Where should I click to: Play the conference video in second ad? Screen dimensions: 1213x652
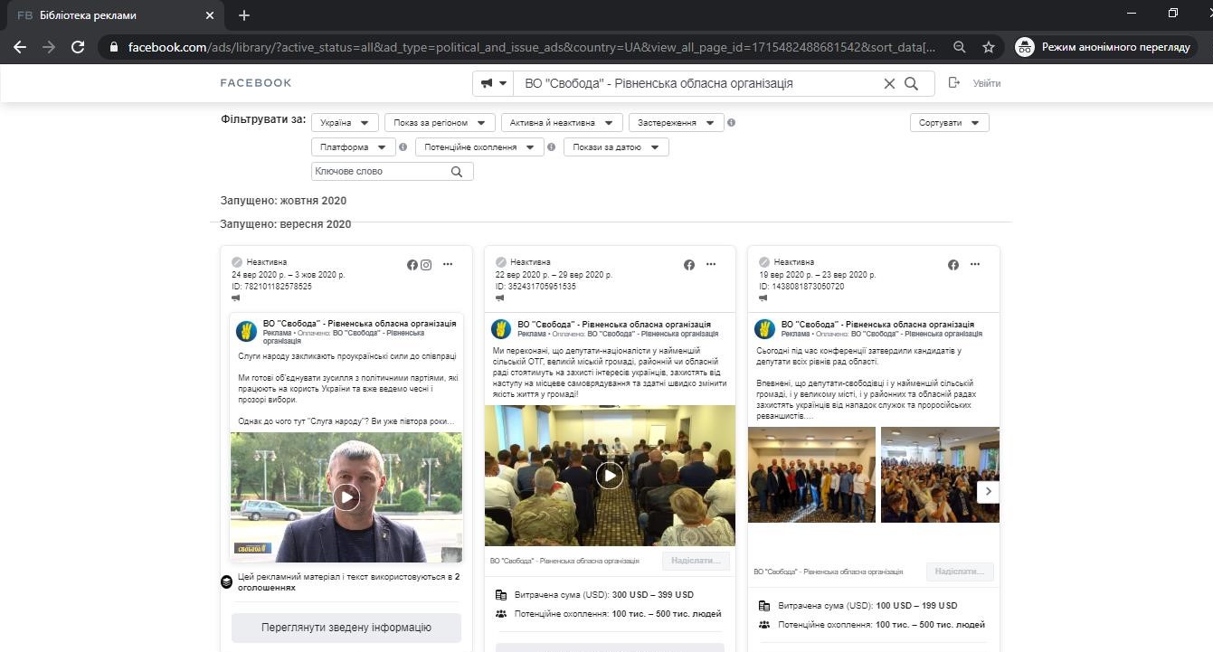point(610,476)
